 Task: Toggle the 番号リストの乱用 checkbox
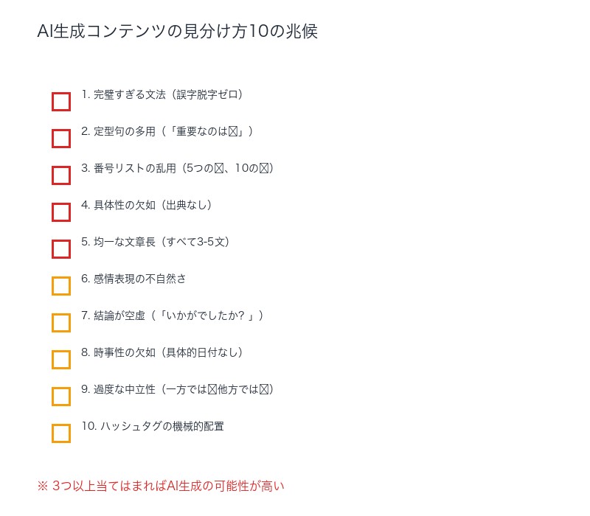point(61,175)
